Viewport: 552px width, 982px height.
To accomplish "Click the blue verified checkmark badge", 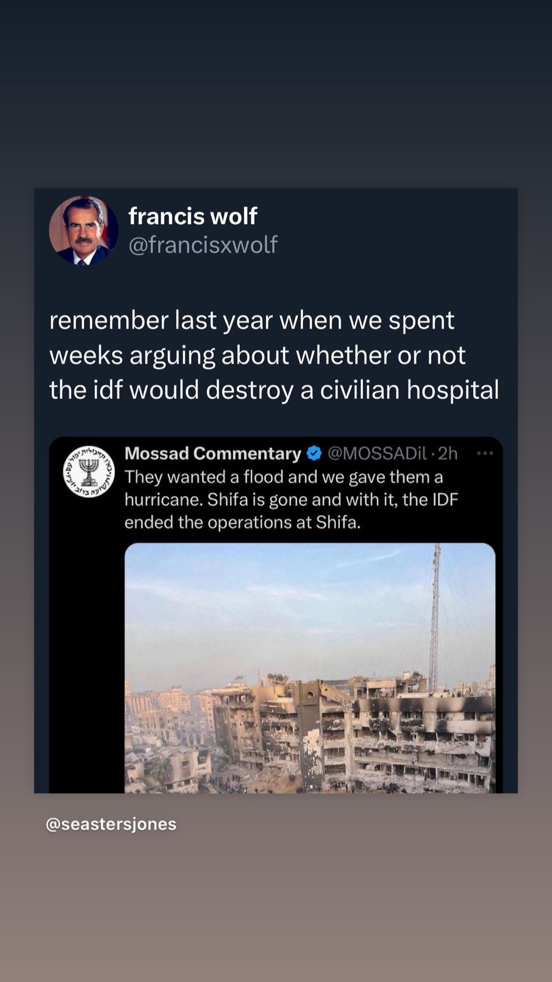I will (314, 454).
